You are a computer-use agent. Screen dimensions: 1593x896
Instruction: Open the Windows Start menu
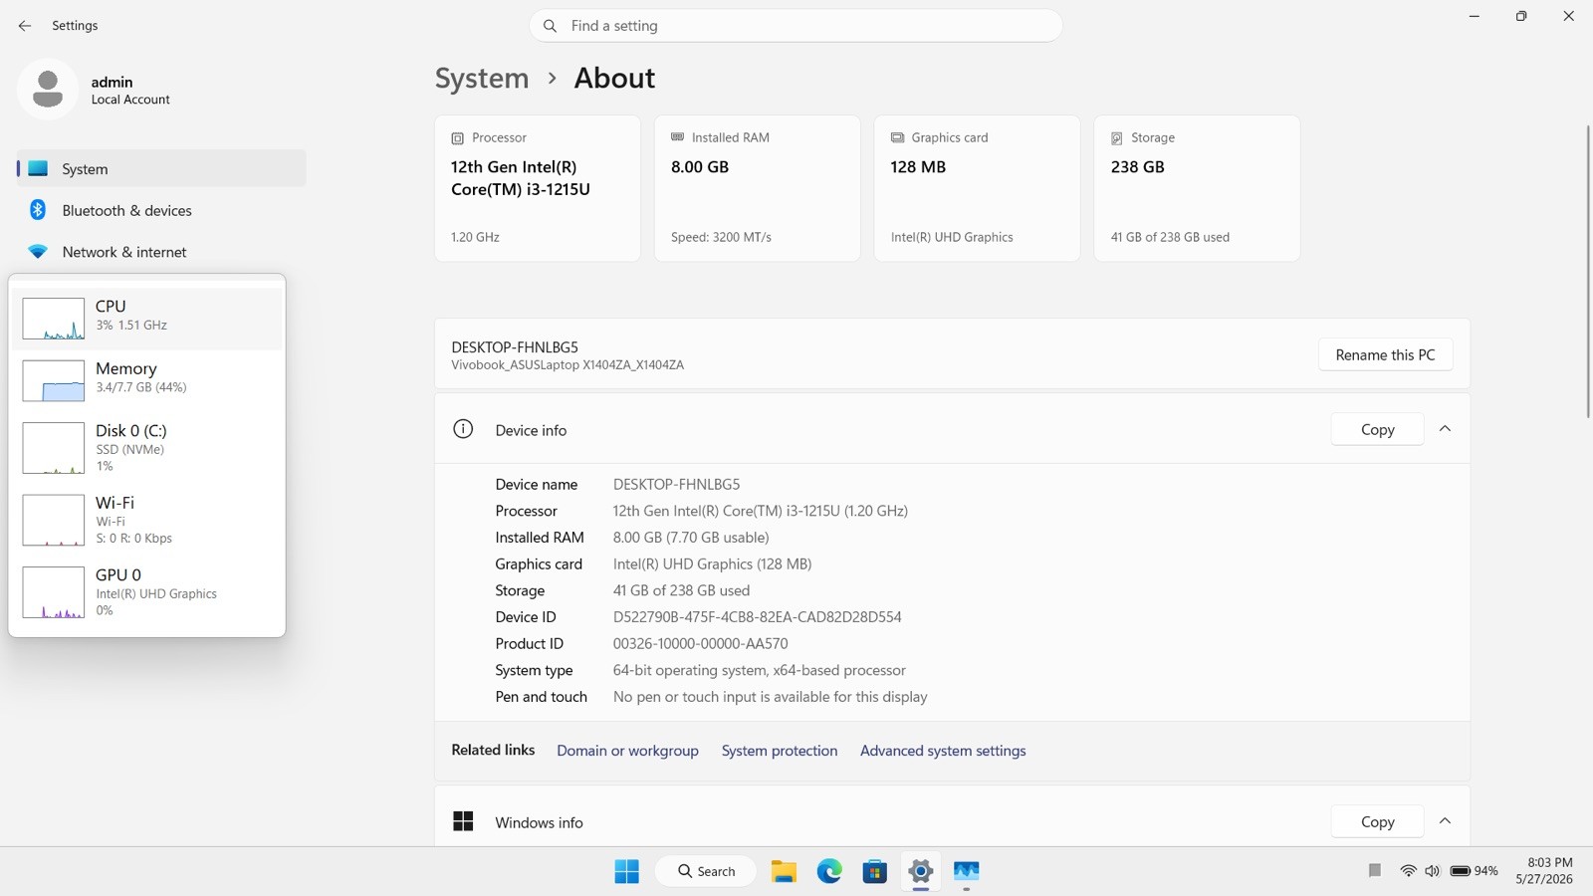(x=627, y=871)
